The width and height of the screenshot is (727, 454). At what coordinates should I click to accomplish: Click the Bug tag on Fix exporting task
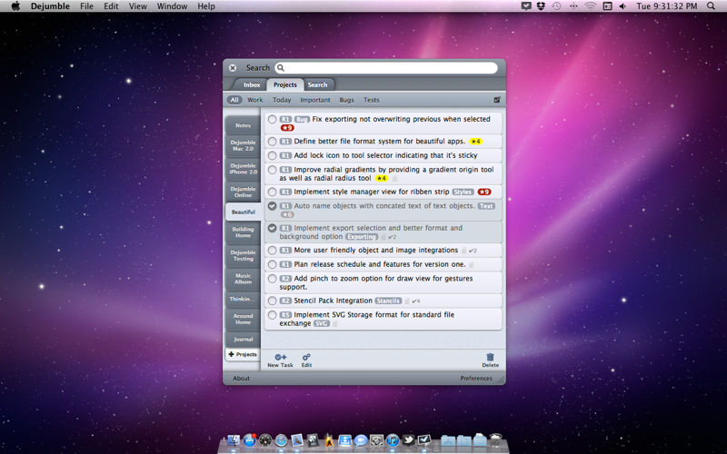tap(302, 120)
